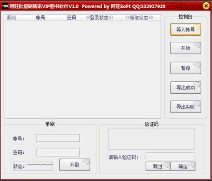The image size is (212, 181).
Task: Select the 帐号 column header
Action: tap(41, 18)
